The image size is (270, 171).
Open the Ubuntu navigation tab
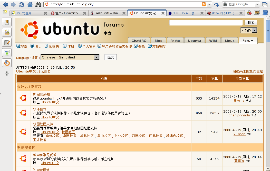pos(194,41)
